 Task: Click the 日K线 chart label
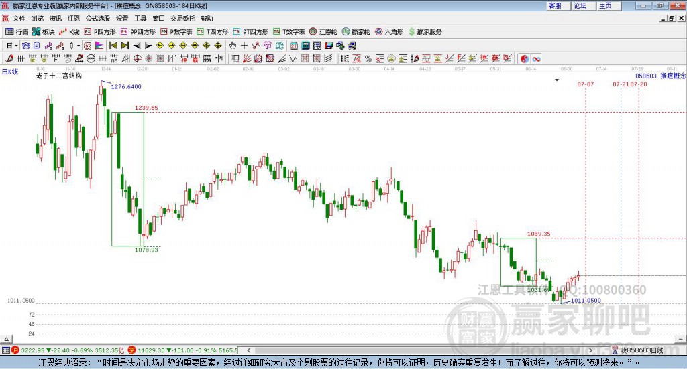click(10, 72)
